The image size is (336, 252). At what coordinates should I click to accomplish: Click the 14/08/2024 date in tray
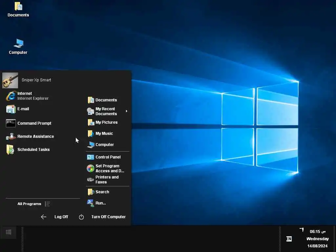pyautogui.click(x=317, y=246)
